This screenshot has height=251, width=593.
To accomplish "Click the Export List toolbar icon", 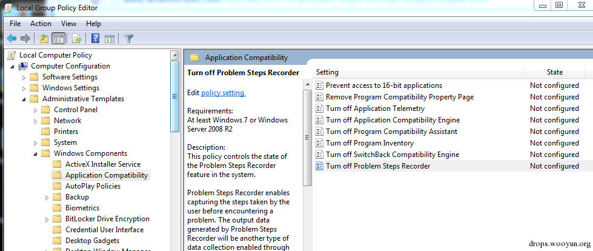I will 77,38.
